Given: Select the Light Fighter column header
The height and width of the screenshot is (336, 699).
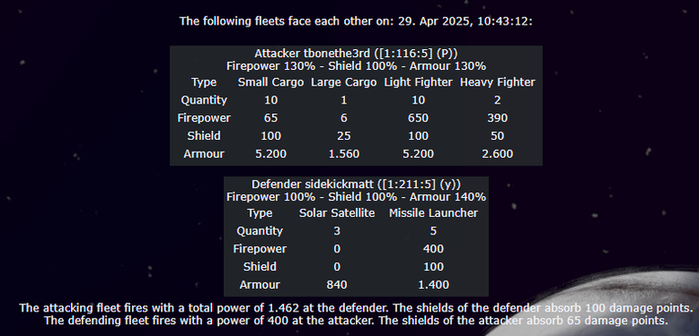Looking at the screenshot, I should [418, 83].
